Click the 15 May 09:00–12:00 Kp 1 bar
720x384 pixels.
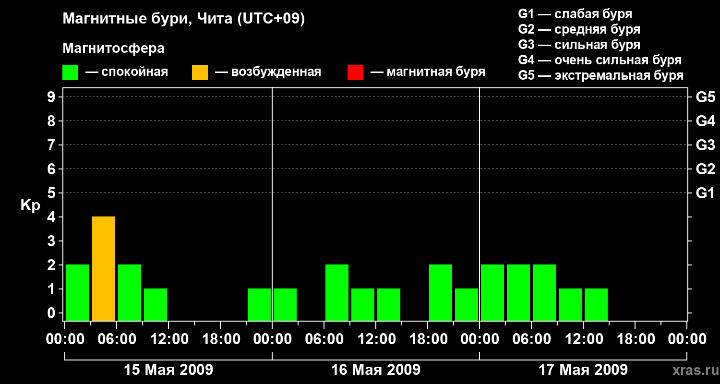click(156, 304)
